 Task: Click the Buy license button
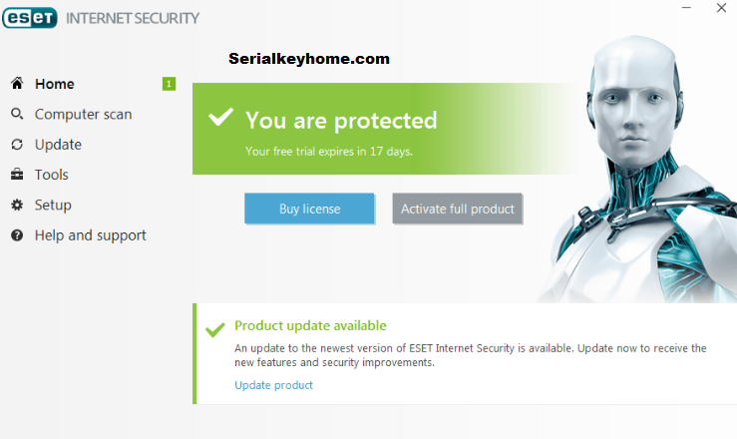click(309, 209)
